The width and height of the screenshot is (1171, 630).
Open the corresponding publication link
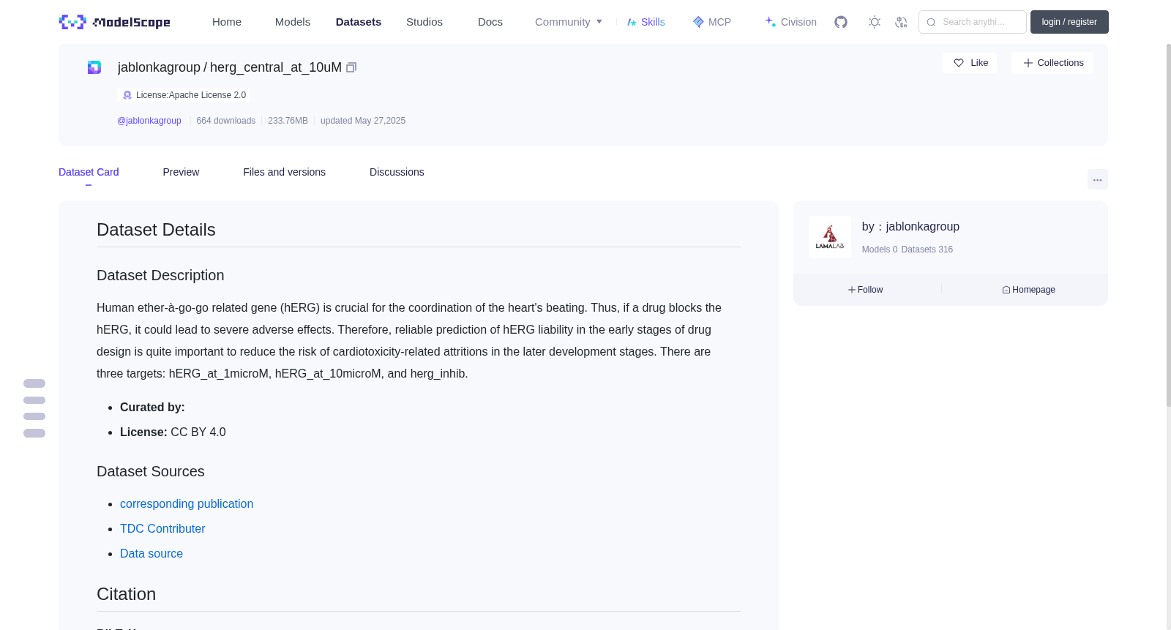(x=187, y=504)
